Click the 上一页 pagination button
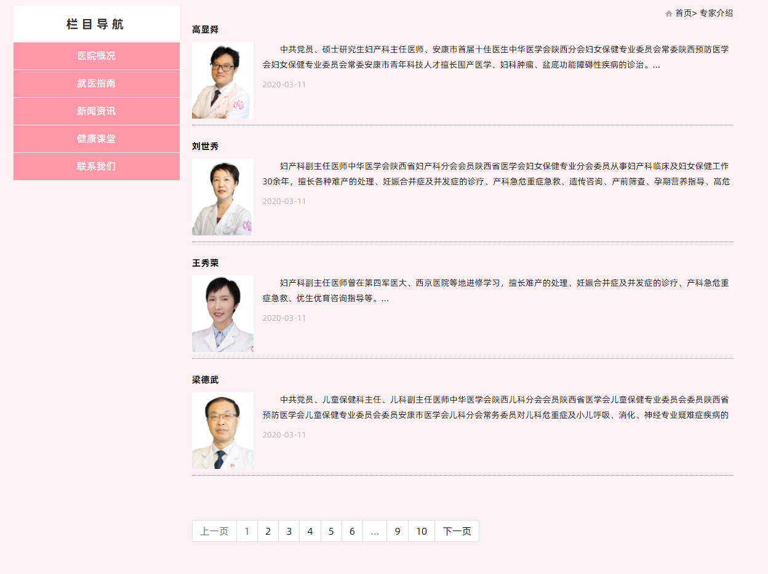 (x=214, y=531)
